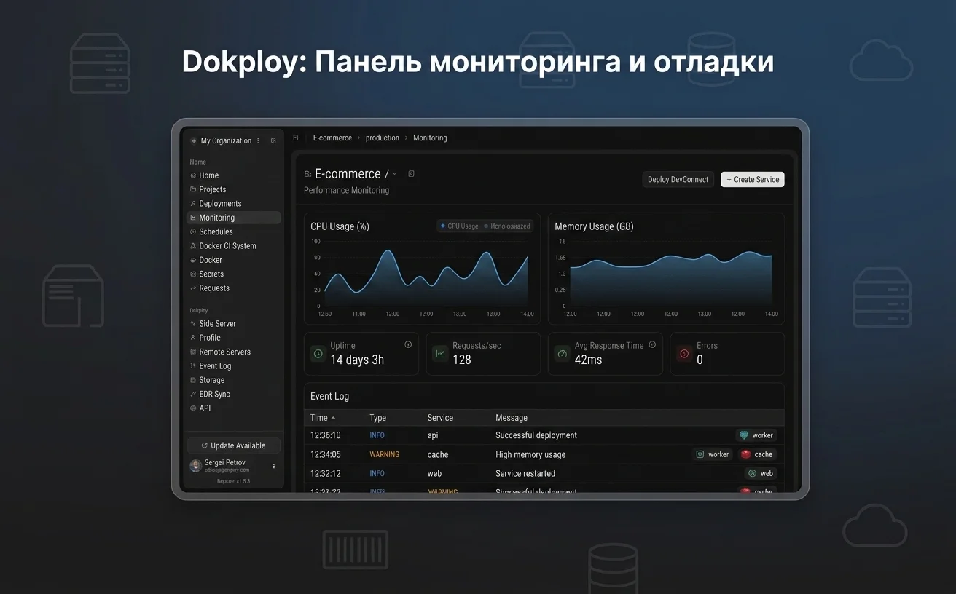Click the WARNING type label at 12:34:05
956x594 pixels.
384,454
